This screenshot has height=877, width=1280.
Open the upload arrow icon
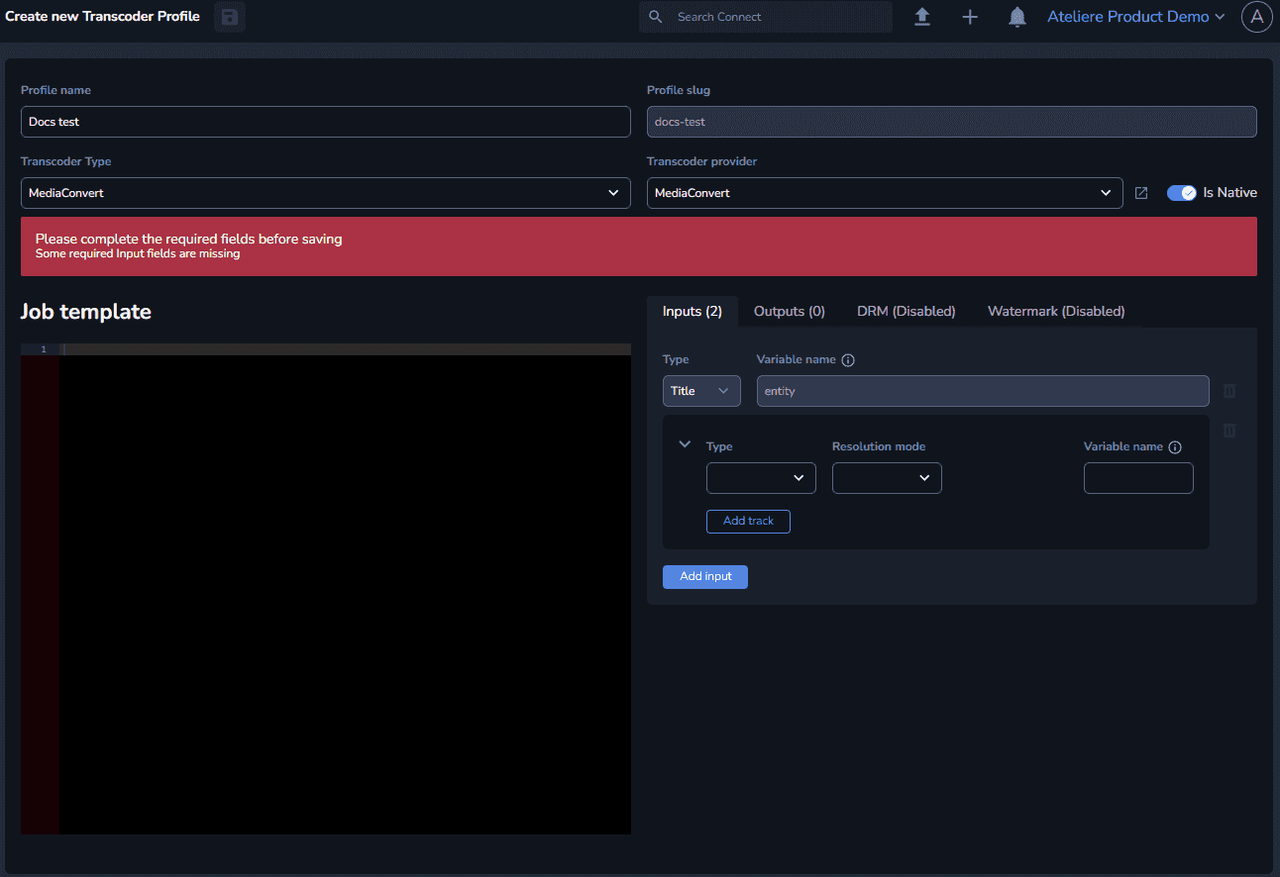[922, 17]
